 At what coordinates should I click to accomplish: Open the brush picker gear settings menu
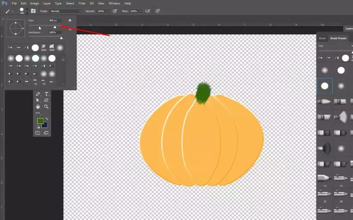pos(70,21)
